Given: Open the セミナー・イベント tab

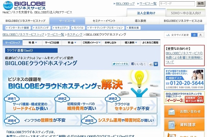Looking at the screenshot, I should point(104,21).
